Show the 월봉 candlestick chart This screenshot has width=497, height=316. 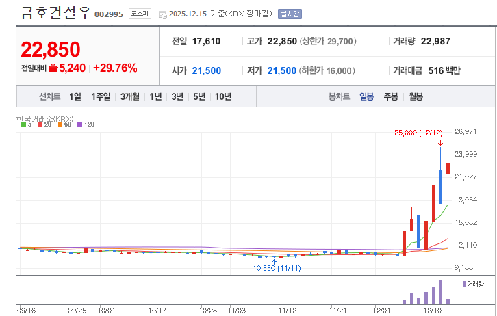[x=416, y=96]
